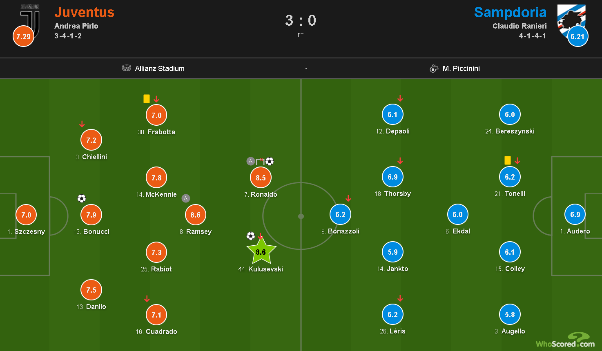Click the missed penalty icon above Ronaldo
Screen dimensions: 602x351
(x=260, y=162)
